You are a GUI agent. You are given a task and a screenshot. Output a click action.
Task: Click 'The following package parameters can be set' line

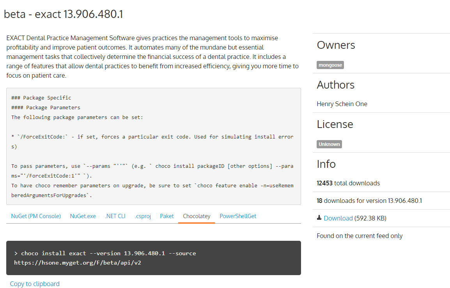(77, 117)
